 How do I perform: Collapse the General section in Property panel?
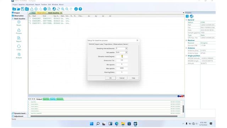[x=187, y=20]
